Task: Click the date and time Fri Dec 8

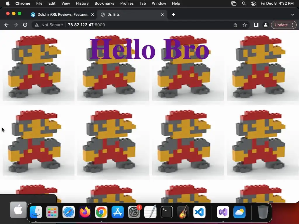Action: click(x=277, y=3)
